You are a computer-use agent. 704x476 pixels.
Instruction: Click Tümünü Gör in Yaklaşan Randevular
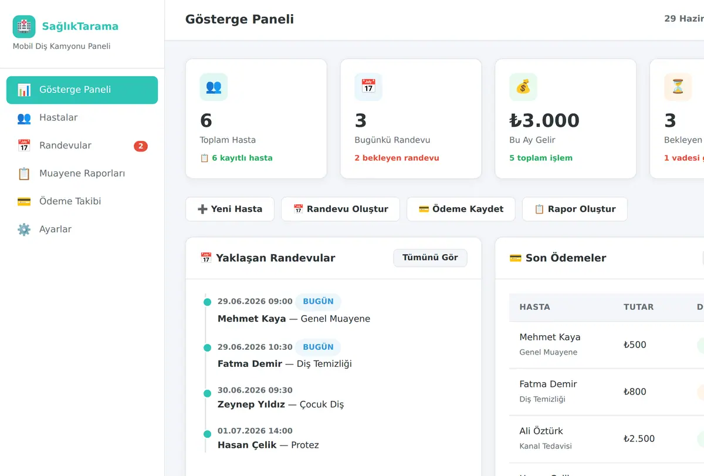tap(430, 258)
